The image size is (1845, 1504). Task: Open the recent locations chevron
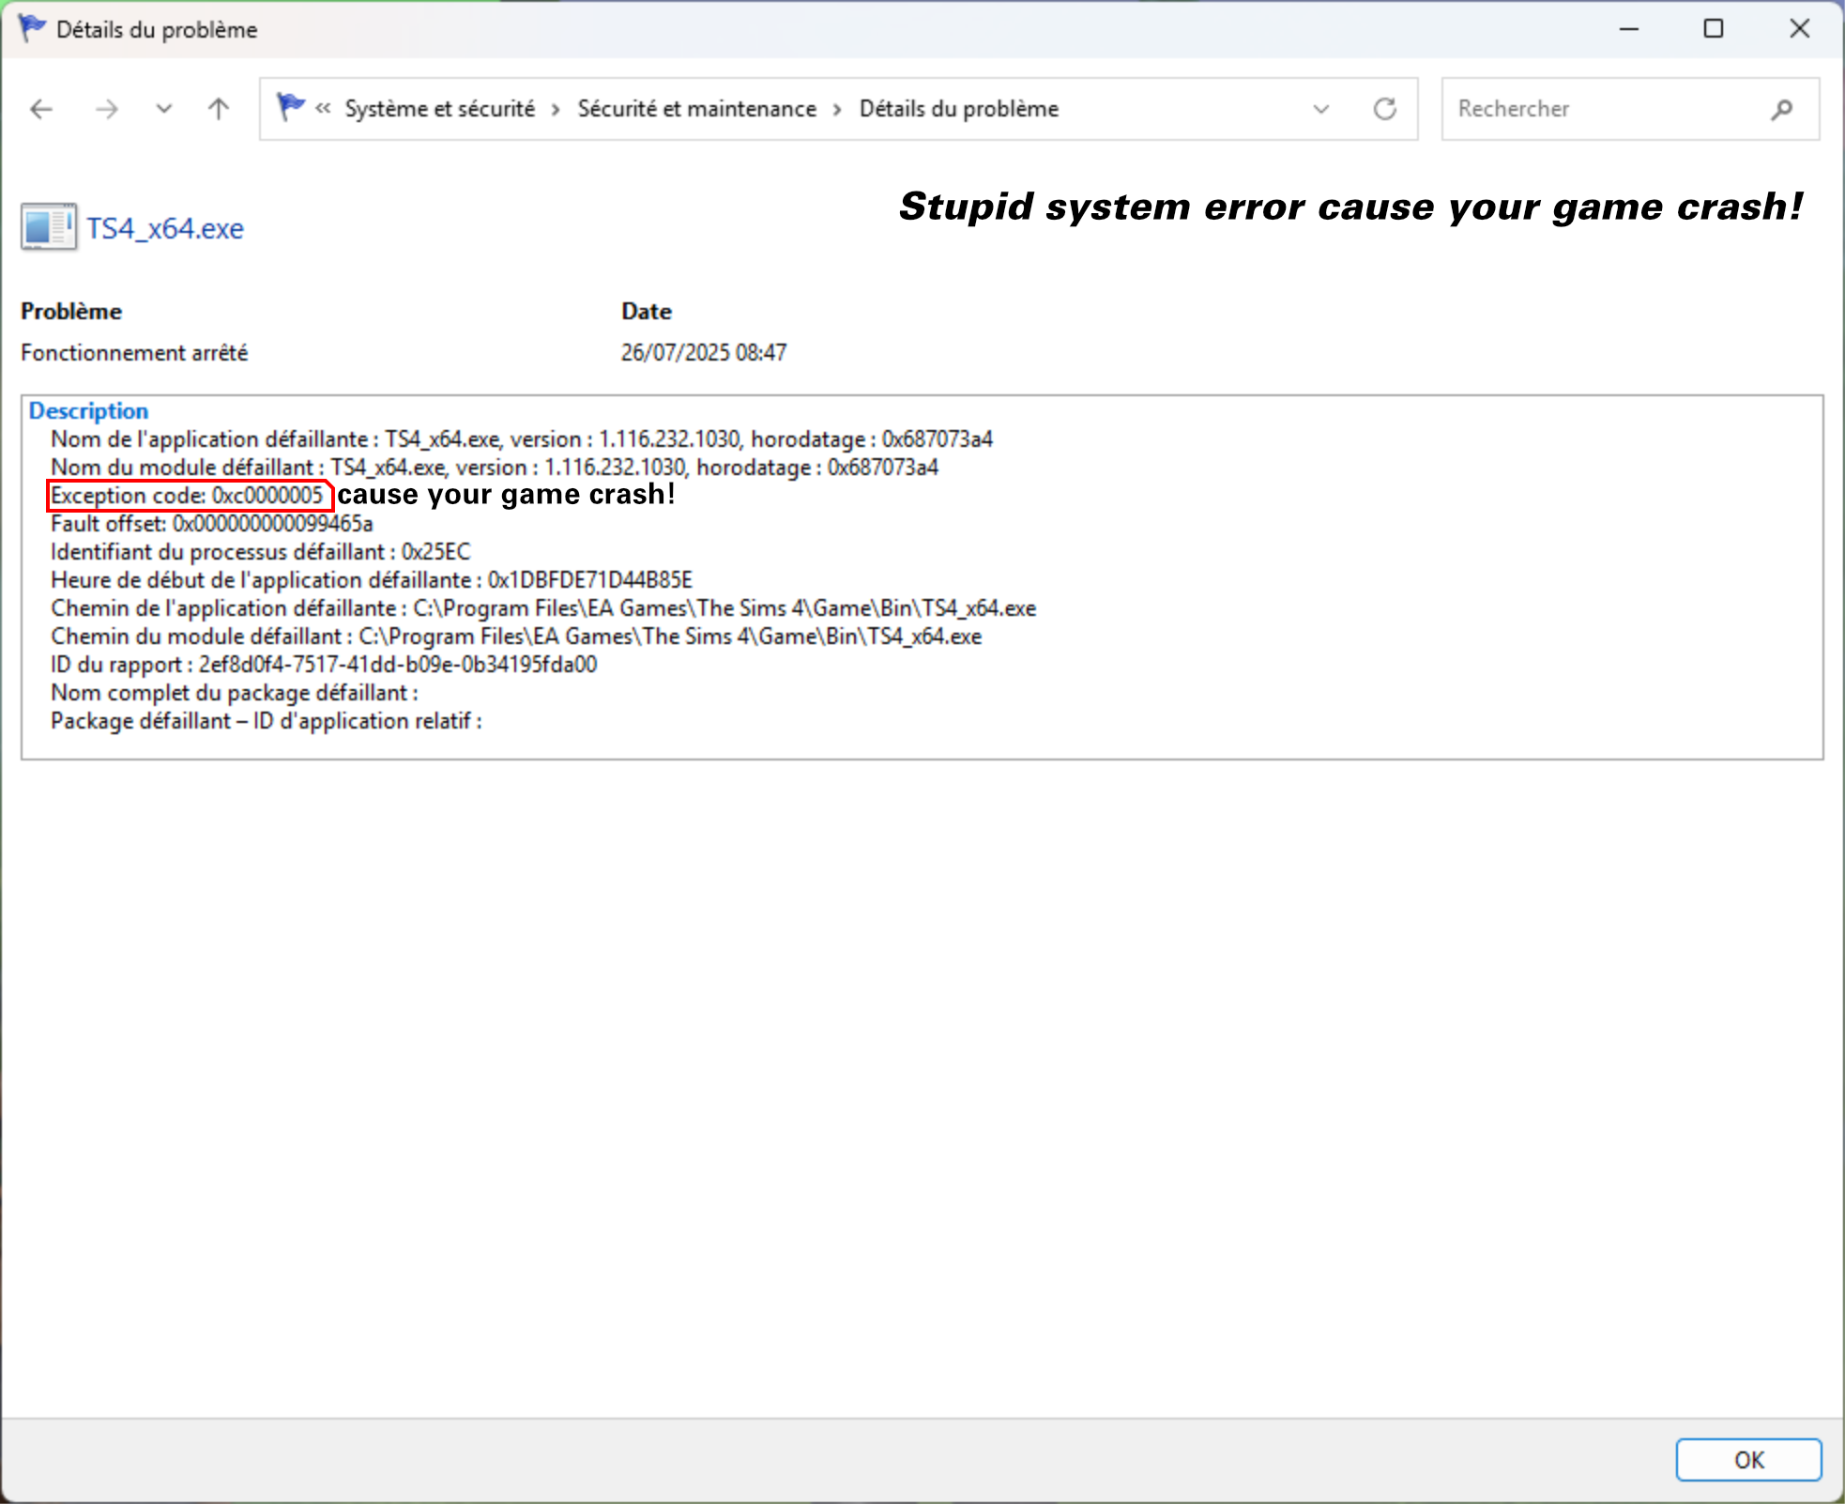163,110
